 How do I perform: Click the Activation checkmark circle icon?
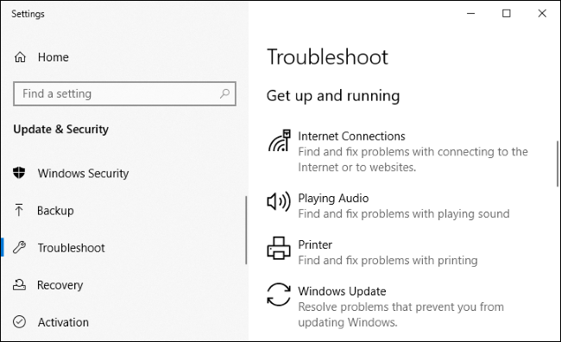click(x=19, y=322)
